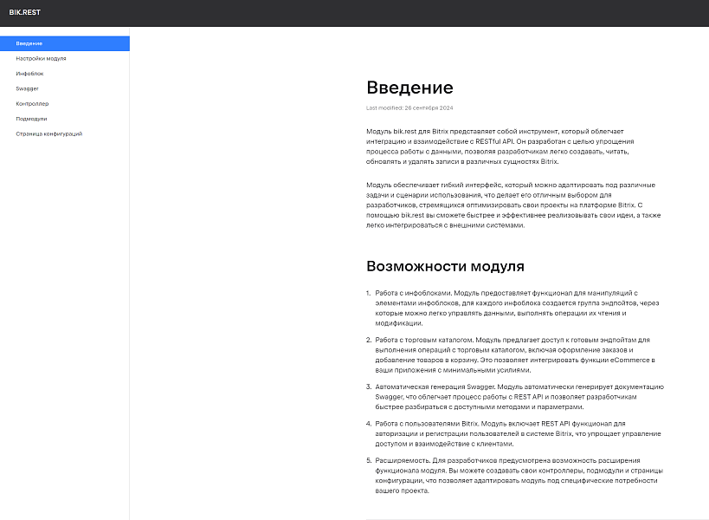This screenshot has height=520, width=709.
Task: Click list item 'Работа с торговым каталогом'
Action: point(518,354)
